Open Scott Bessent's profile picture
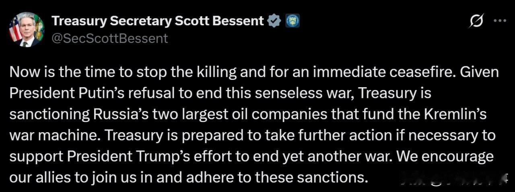 (x=27, y=29)
